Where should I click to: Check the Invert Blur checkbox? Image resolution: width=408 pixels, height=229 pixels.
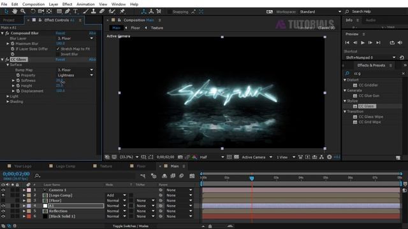(58, 54)
